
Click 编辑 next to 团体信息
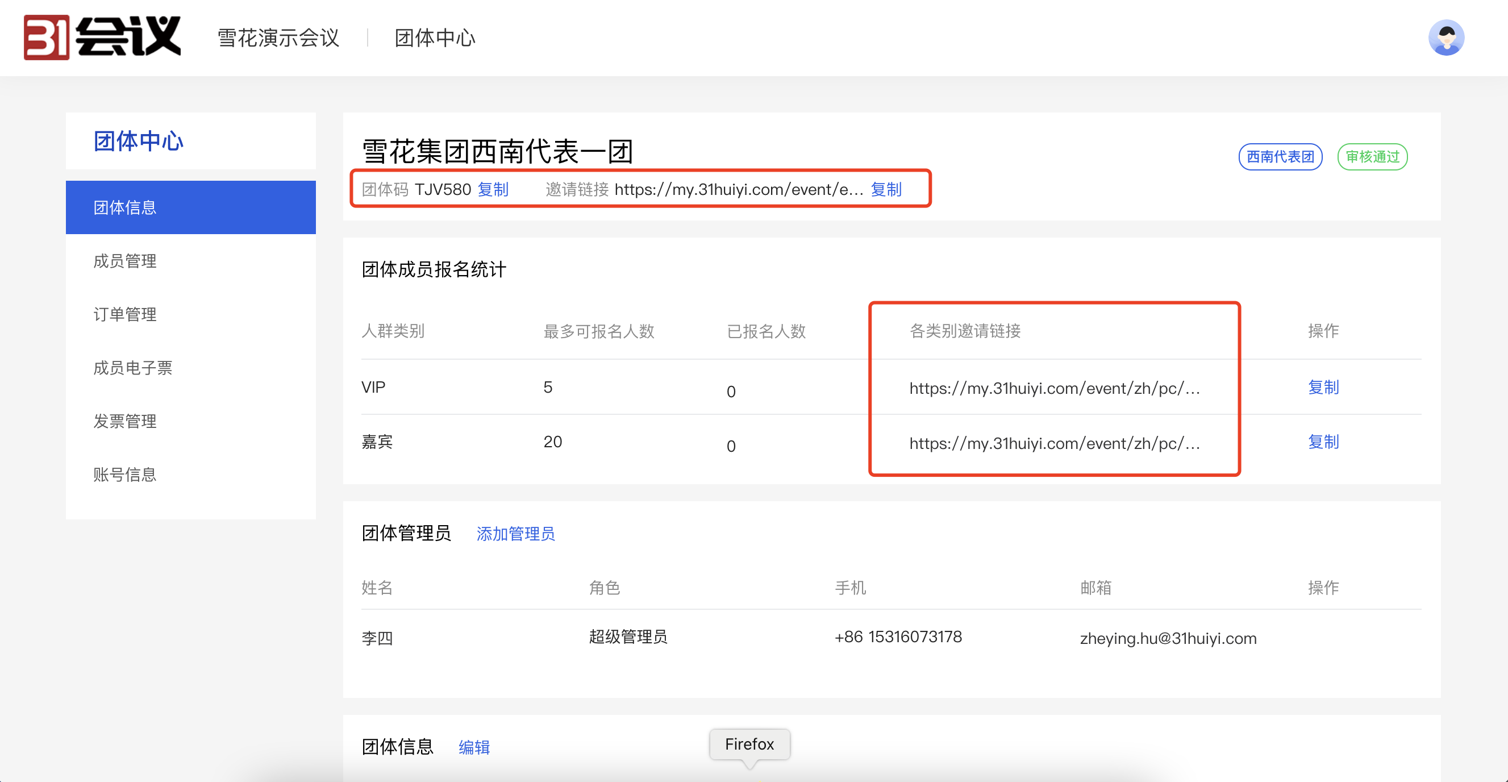474,747
